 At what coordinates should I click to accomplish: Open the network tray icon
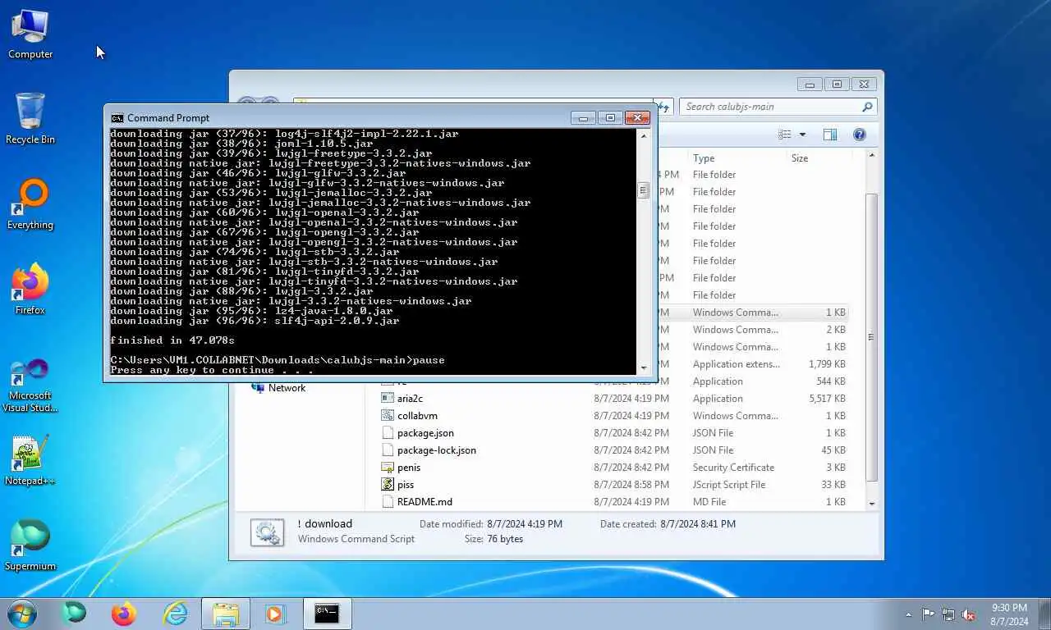tap(948, 614)
